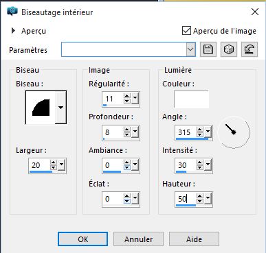Click the Biseau shape preview thumbnail
The image size is (266, 253).
[41, 108]
